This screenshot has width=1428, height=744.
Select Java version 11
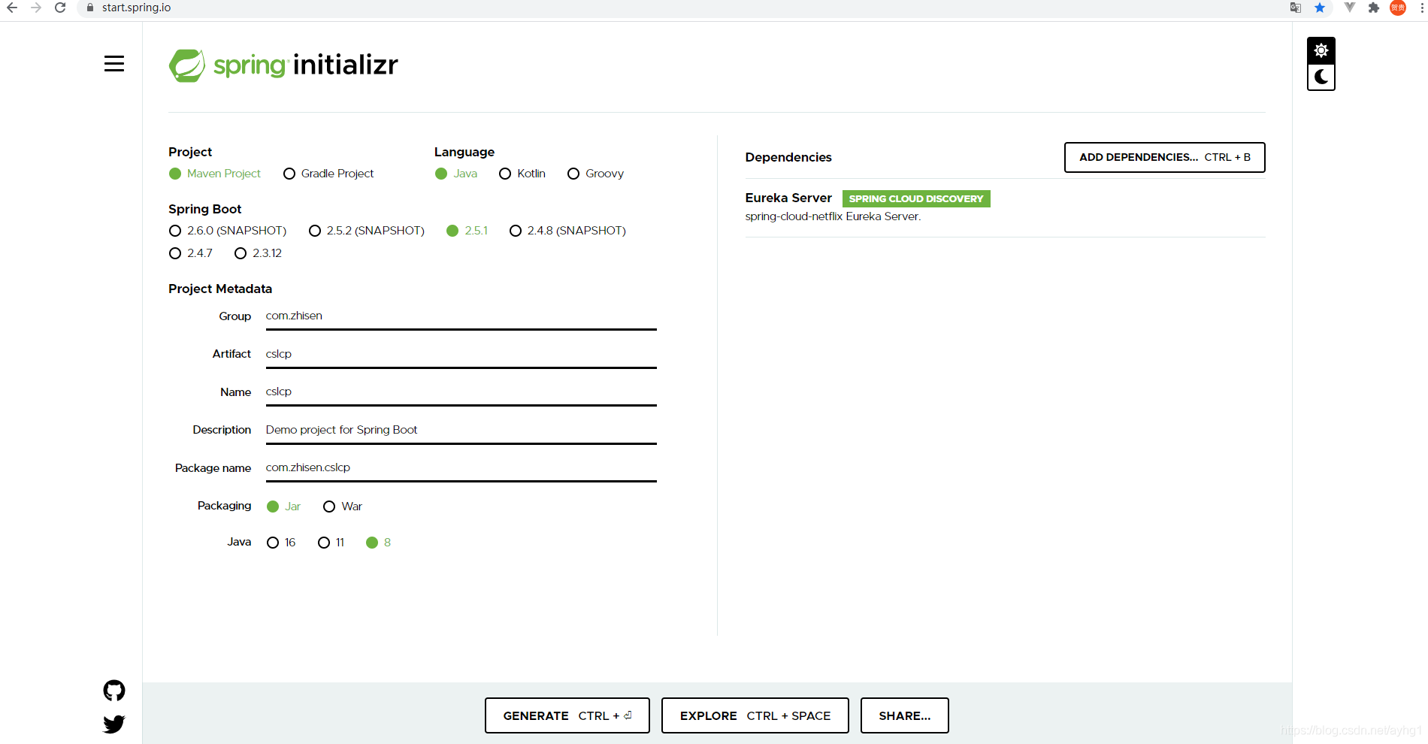(x=331, y=543)
